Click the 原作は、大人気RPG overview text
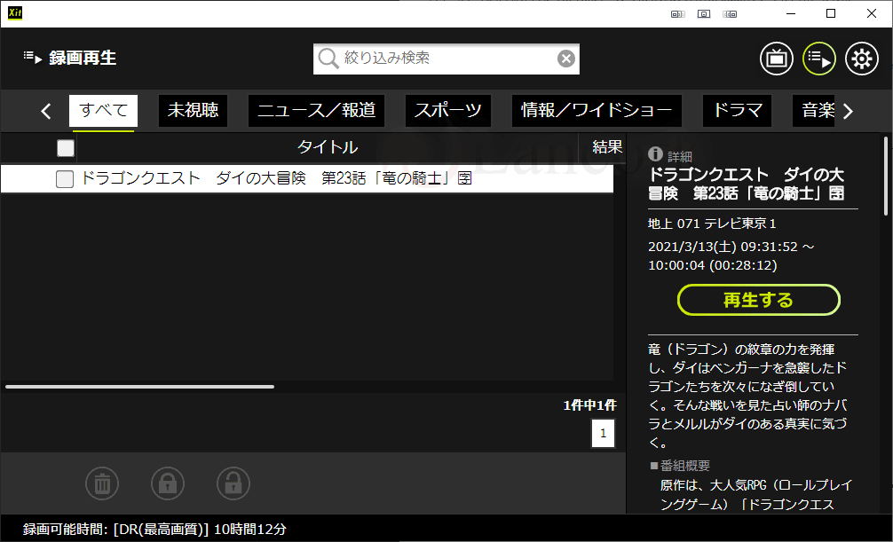Viewport: 893px width, 542px height. (756, 495)
